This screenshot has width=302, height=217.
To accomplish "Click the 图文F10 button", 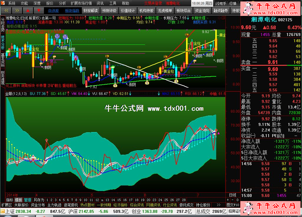I will tap(233, 205).
